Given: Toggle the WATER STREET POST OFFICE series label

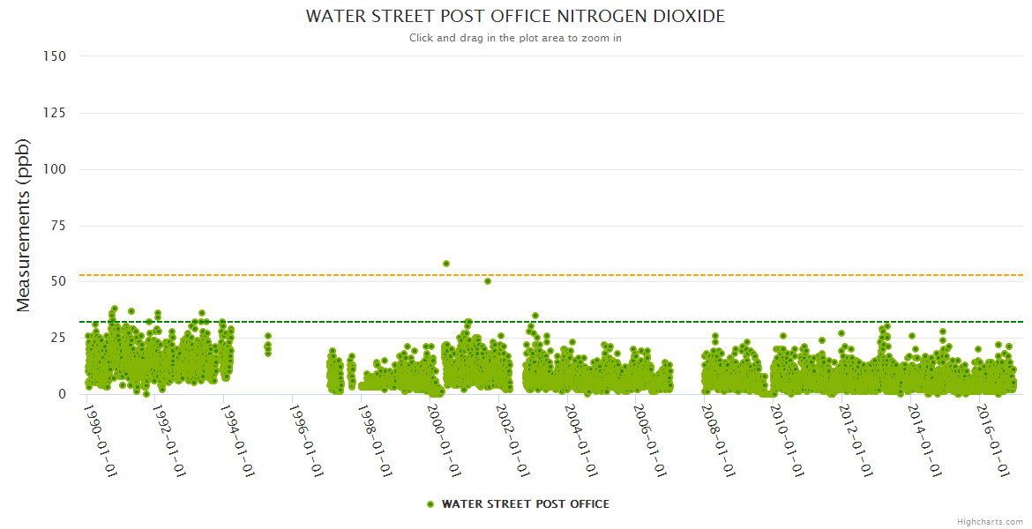Looking at the screenshot, I should (x=525, y=504).
